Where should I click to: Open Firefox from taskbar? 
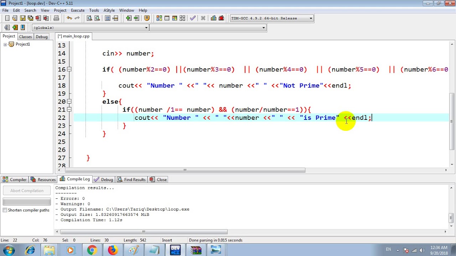click(113, 250)
